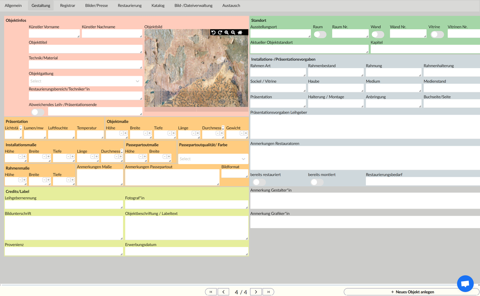Click the Objekttitel input field
Screen dimensions: 480x296
tap(85, 49)
